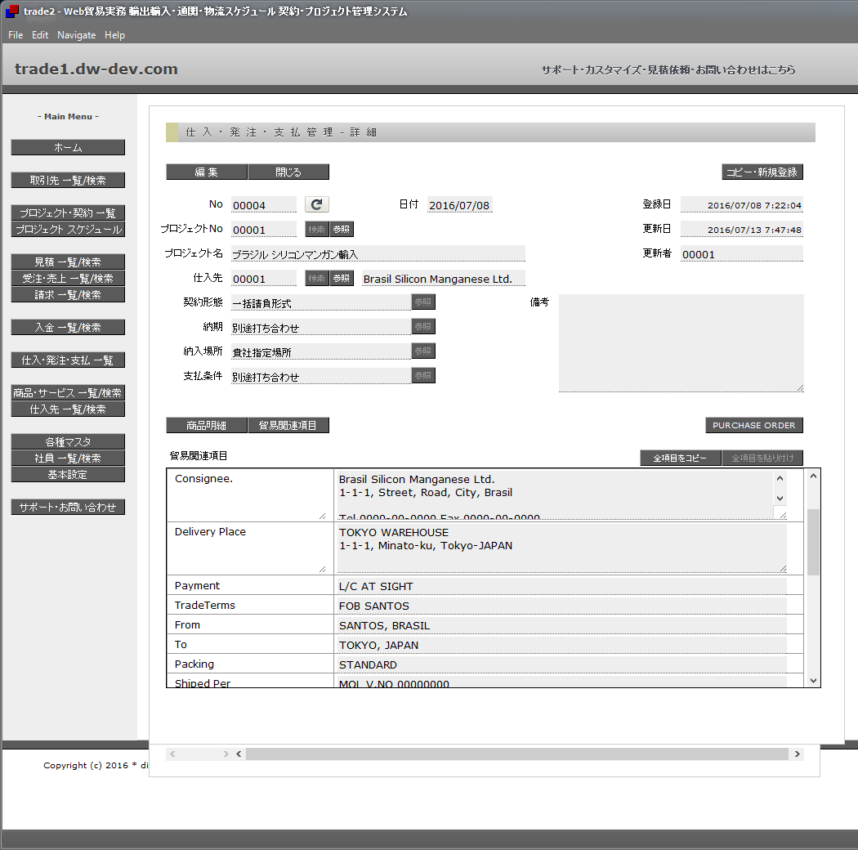The image size is (858, 850).
Task: Click down arrow of trade items table scrollbar
Action: [x=813, y=680]
